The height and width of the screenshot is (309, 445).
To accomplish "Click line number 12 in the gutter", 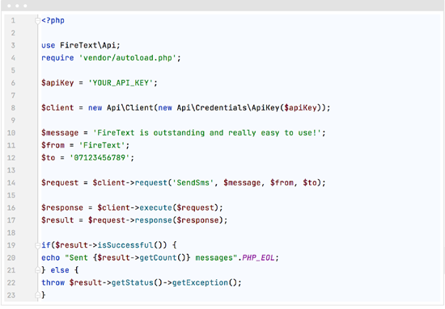I will (11, 158).
